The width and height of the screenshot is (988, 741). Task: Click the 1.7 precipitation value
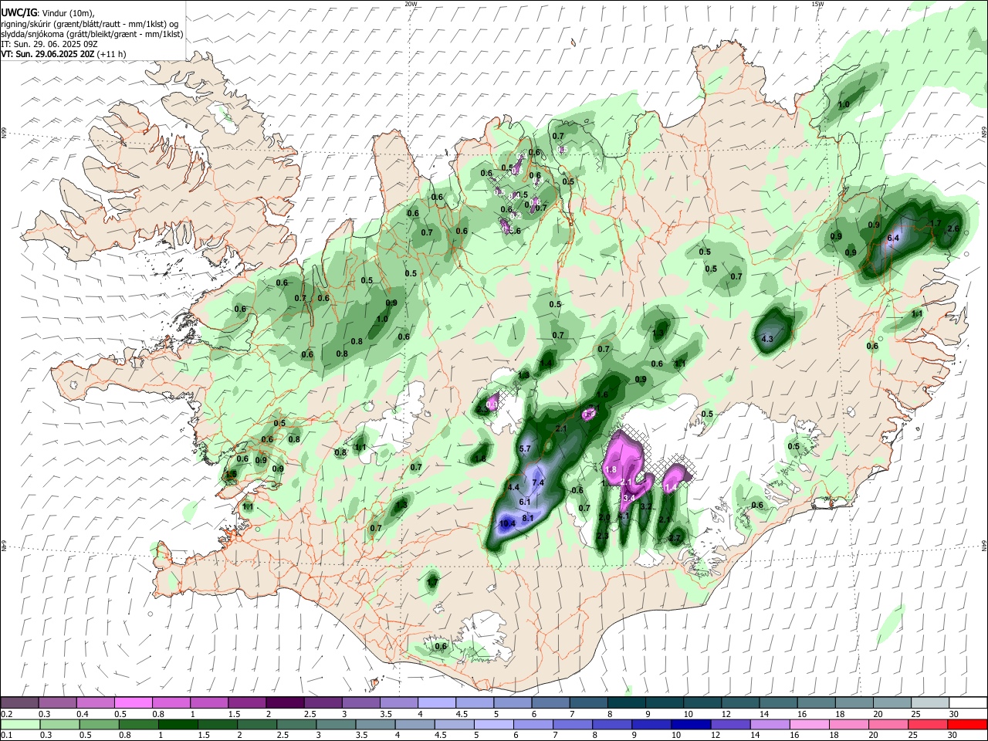[x=936, y=224]
